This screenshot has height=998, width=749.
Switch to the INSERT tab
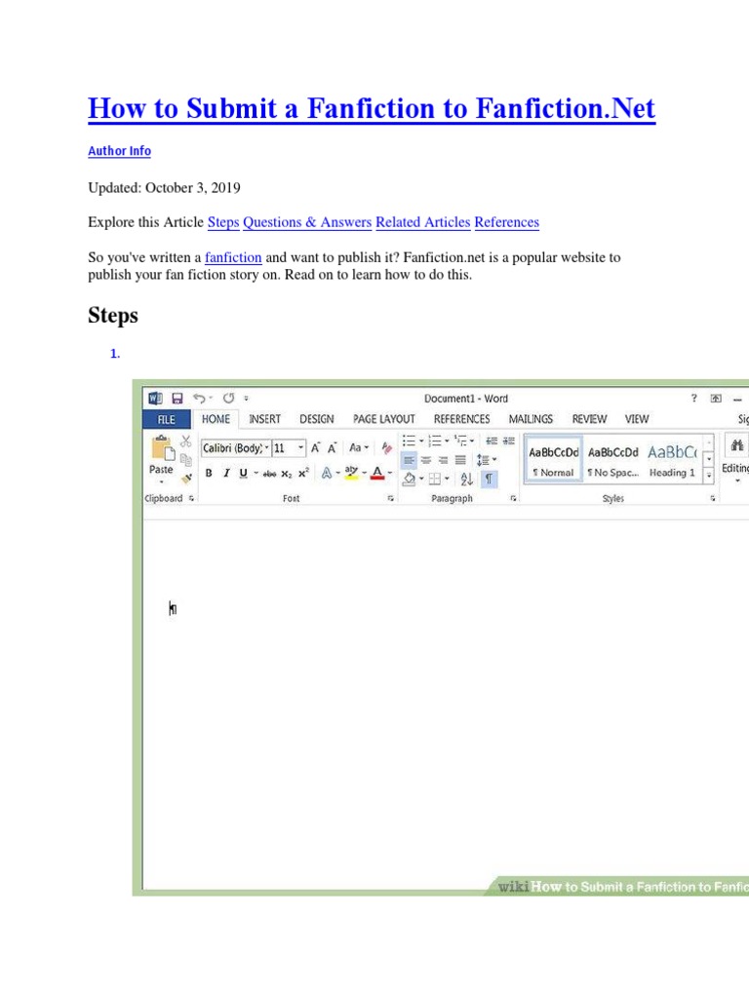click(264, 419)
